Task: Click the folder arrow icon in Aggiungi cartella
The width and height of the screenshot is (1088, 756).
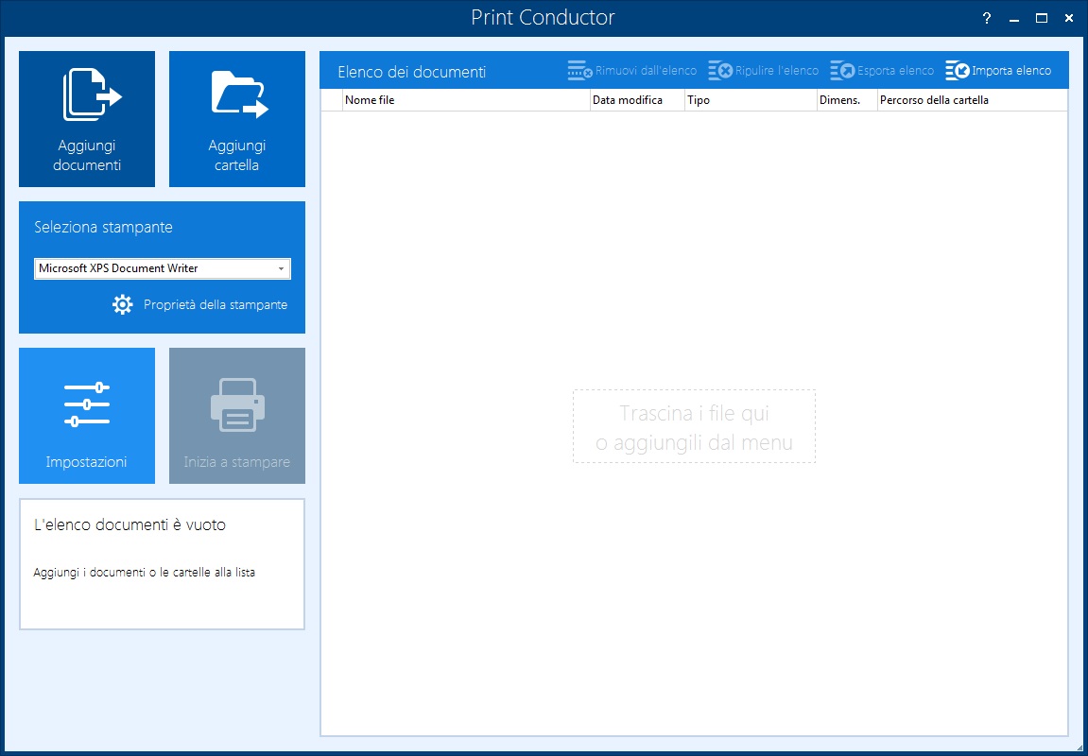Action: pos(239,94)
